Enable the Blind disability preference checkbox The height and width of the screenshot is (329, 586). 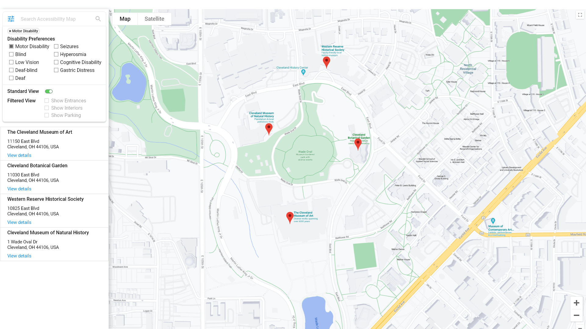point(11,54)
